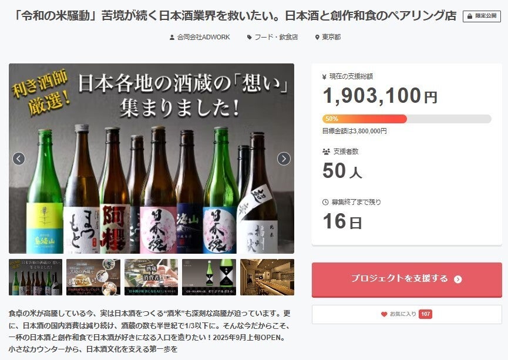The width and height of the screenshot is (508, 360).
Task: Select the second gallery thumbnail
Action: 93,277
